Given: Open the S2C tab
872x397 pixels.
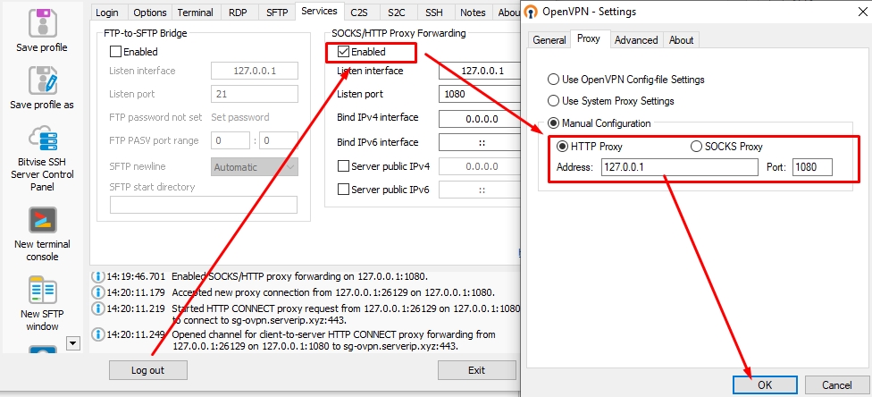Looking at the screenshot, I should [397, 13].
